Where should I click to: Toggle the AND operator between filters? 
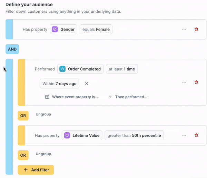click(x=12, y=49)
